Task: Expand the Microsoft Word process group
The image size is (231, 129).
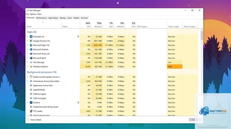Action: tap(27, 58)
